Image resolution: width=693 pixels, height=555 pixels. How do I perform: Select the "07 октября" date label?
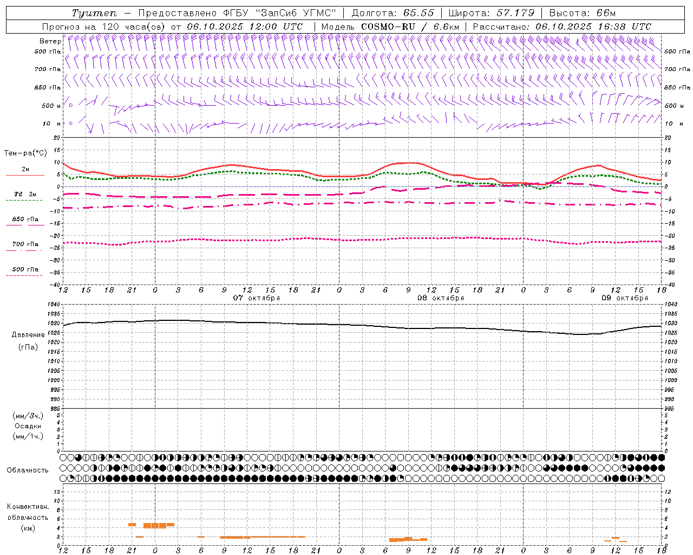[x=257, y=298]
